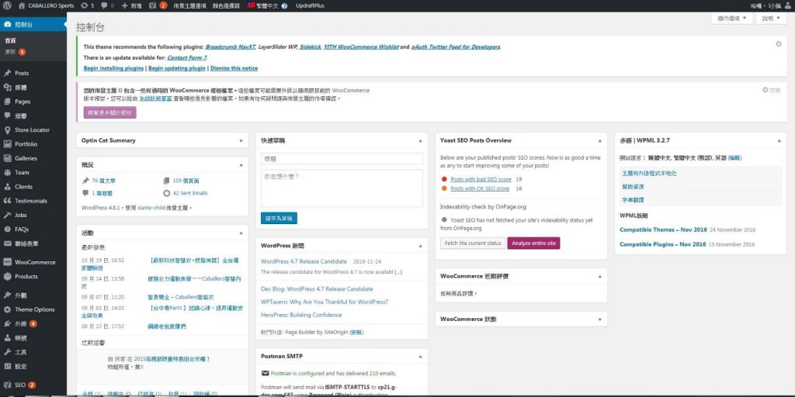
Task: Click the purple template info button
Action: click(x=109, y=113)
